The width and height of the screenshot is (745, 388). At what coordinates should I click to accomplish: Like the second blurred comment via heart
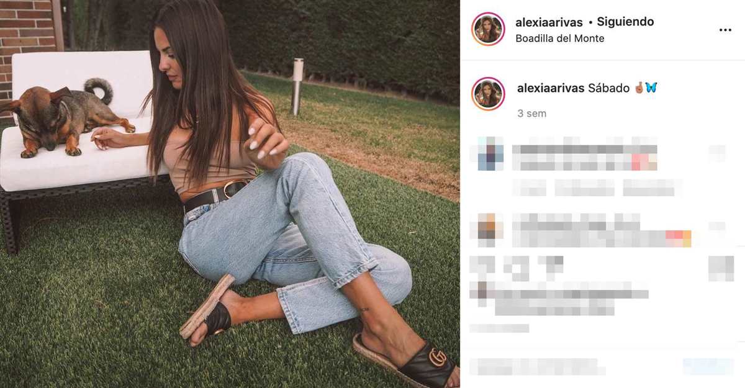click(x=717, y=227)
